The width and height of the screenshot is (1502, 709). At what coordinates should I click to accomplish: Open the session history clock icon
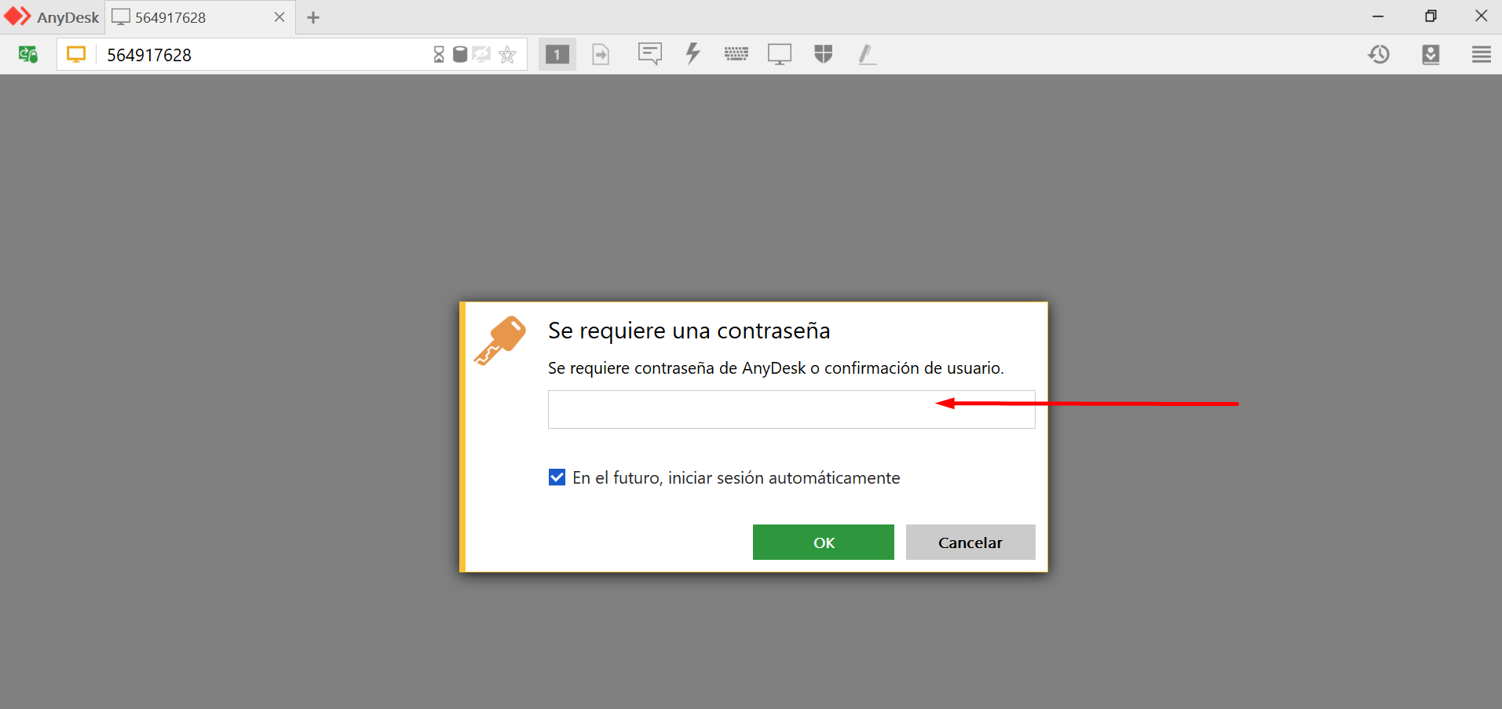click(x=1380, y=54)
